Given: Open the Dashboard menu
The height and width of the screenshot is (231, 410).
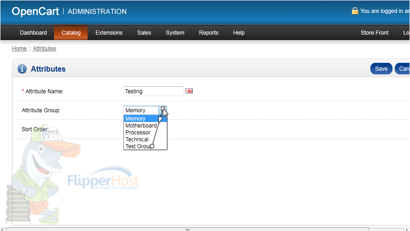Looking at the screenshot, I should [33, 33].
